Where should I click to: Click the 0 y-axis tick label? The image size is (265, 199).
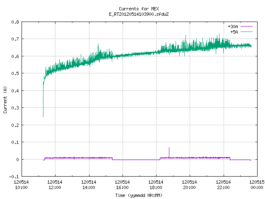[17, 160]
